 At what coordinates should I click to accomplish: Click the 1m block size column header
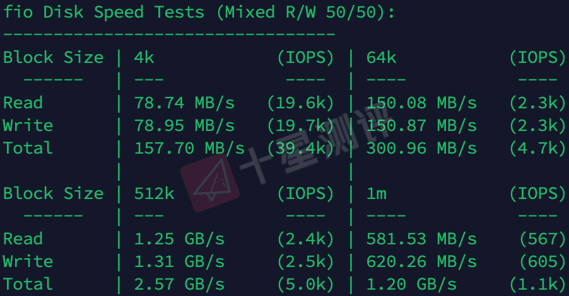pyautogui.click(x=377, y=194)
